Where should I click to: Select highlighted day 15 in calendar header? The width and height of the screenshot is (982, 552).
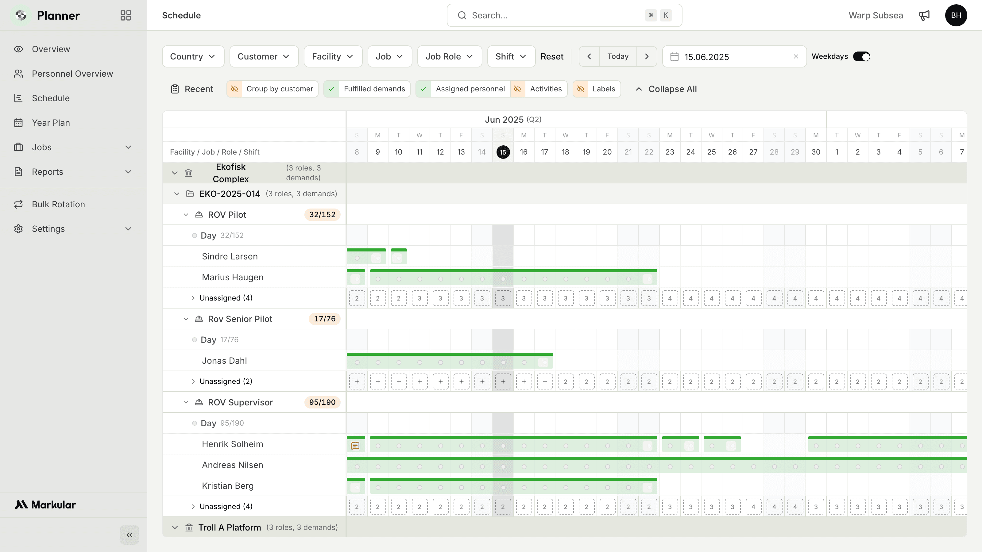pos(503,152)
